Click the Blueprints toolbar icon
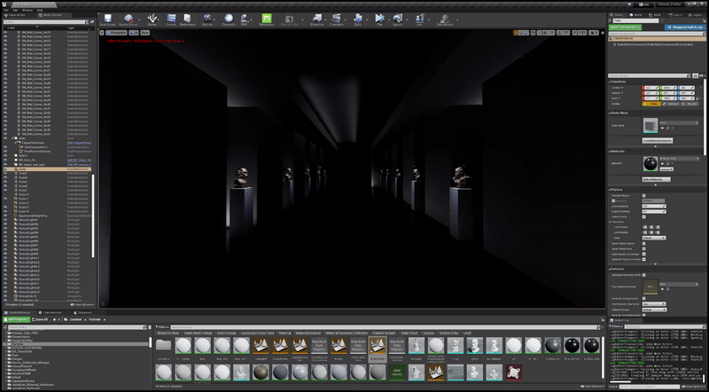Viewport: 709px width, 392px height. (316, 19)
